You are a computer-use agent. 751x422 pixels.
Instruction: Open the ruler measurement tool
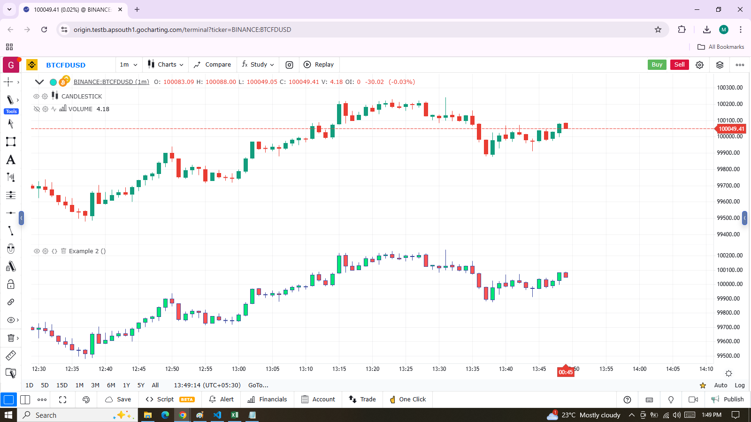pyautogui.click(x=10, y=355)
